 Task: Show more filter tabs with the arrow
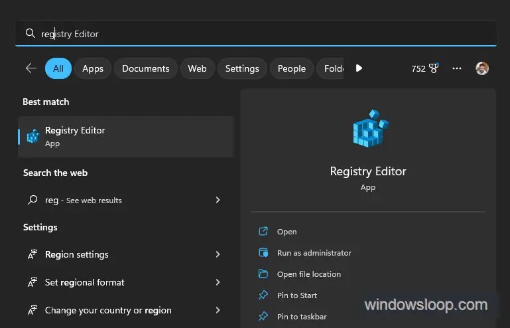point(359,68)
